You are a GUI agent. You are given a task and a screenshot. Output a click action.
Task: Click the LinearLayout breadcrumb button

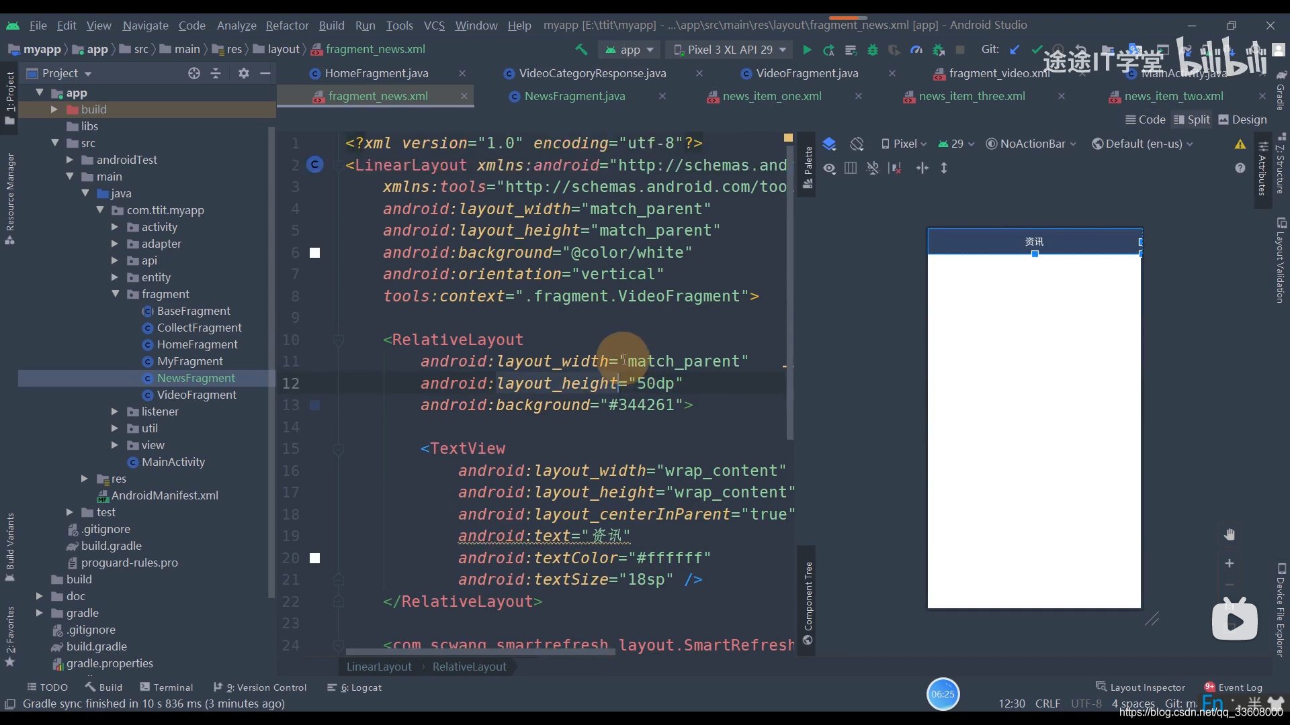pos(378,667)
